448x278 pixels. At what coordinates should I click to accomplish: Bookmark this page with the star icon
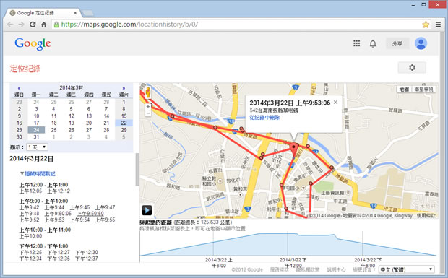[x=426, y=25]
